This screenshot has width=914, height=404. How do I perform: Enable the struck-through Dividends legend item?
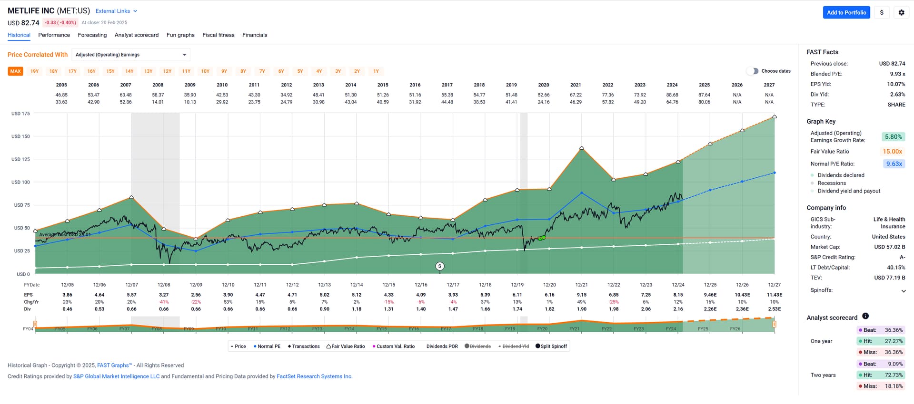click(x=477, y=346)
